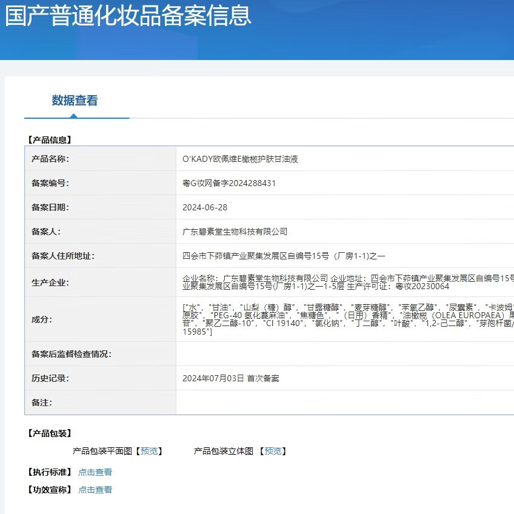The width and height of the screenshot is (514, 514).
Task: Click the 【产品信息】 section heading
Action: (49, 140)
